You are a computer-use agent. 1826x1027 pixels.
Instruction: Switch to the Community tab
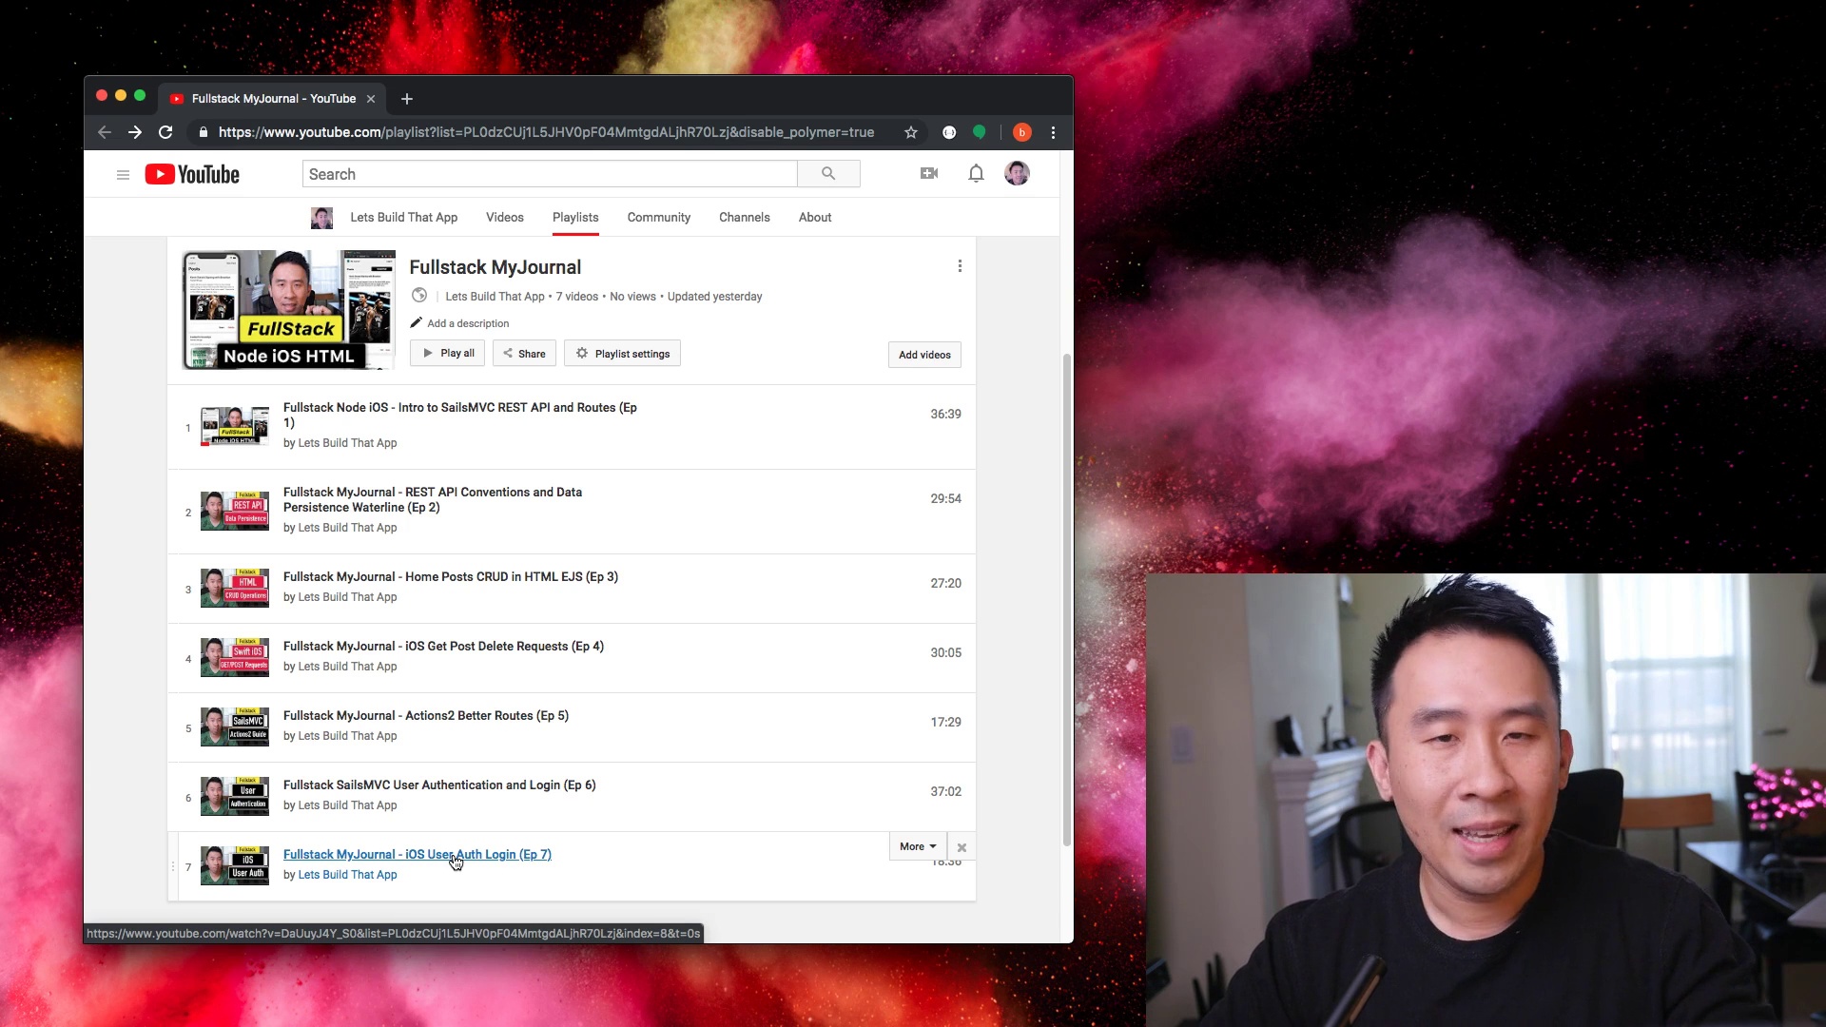point(658,218)
